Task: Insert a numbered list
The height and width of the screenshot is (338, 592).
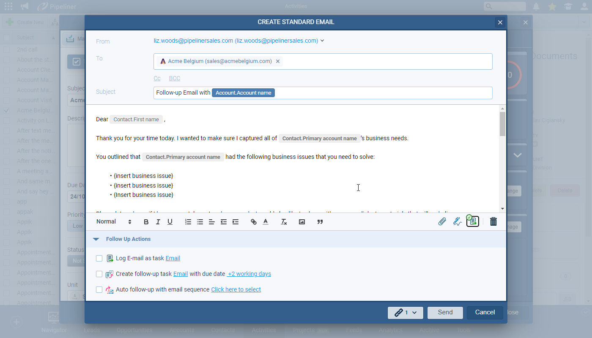Action: point(188,221)
